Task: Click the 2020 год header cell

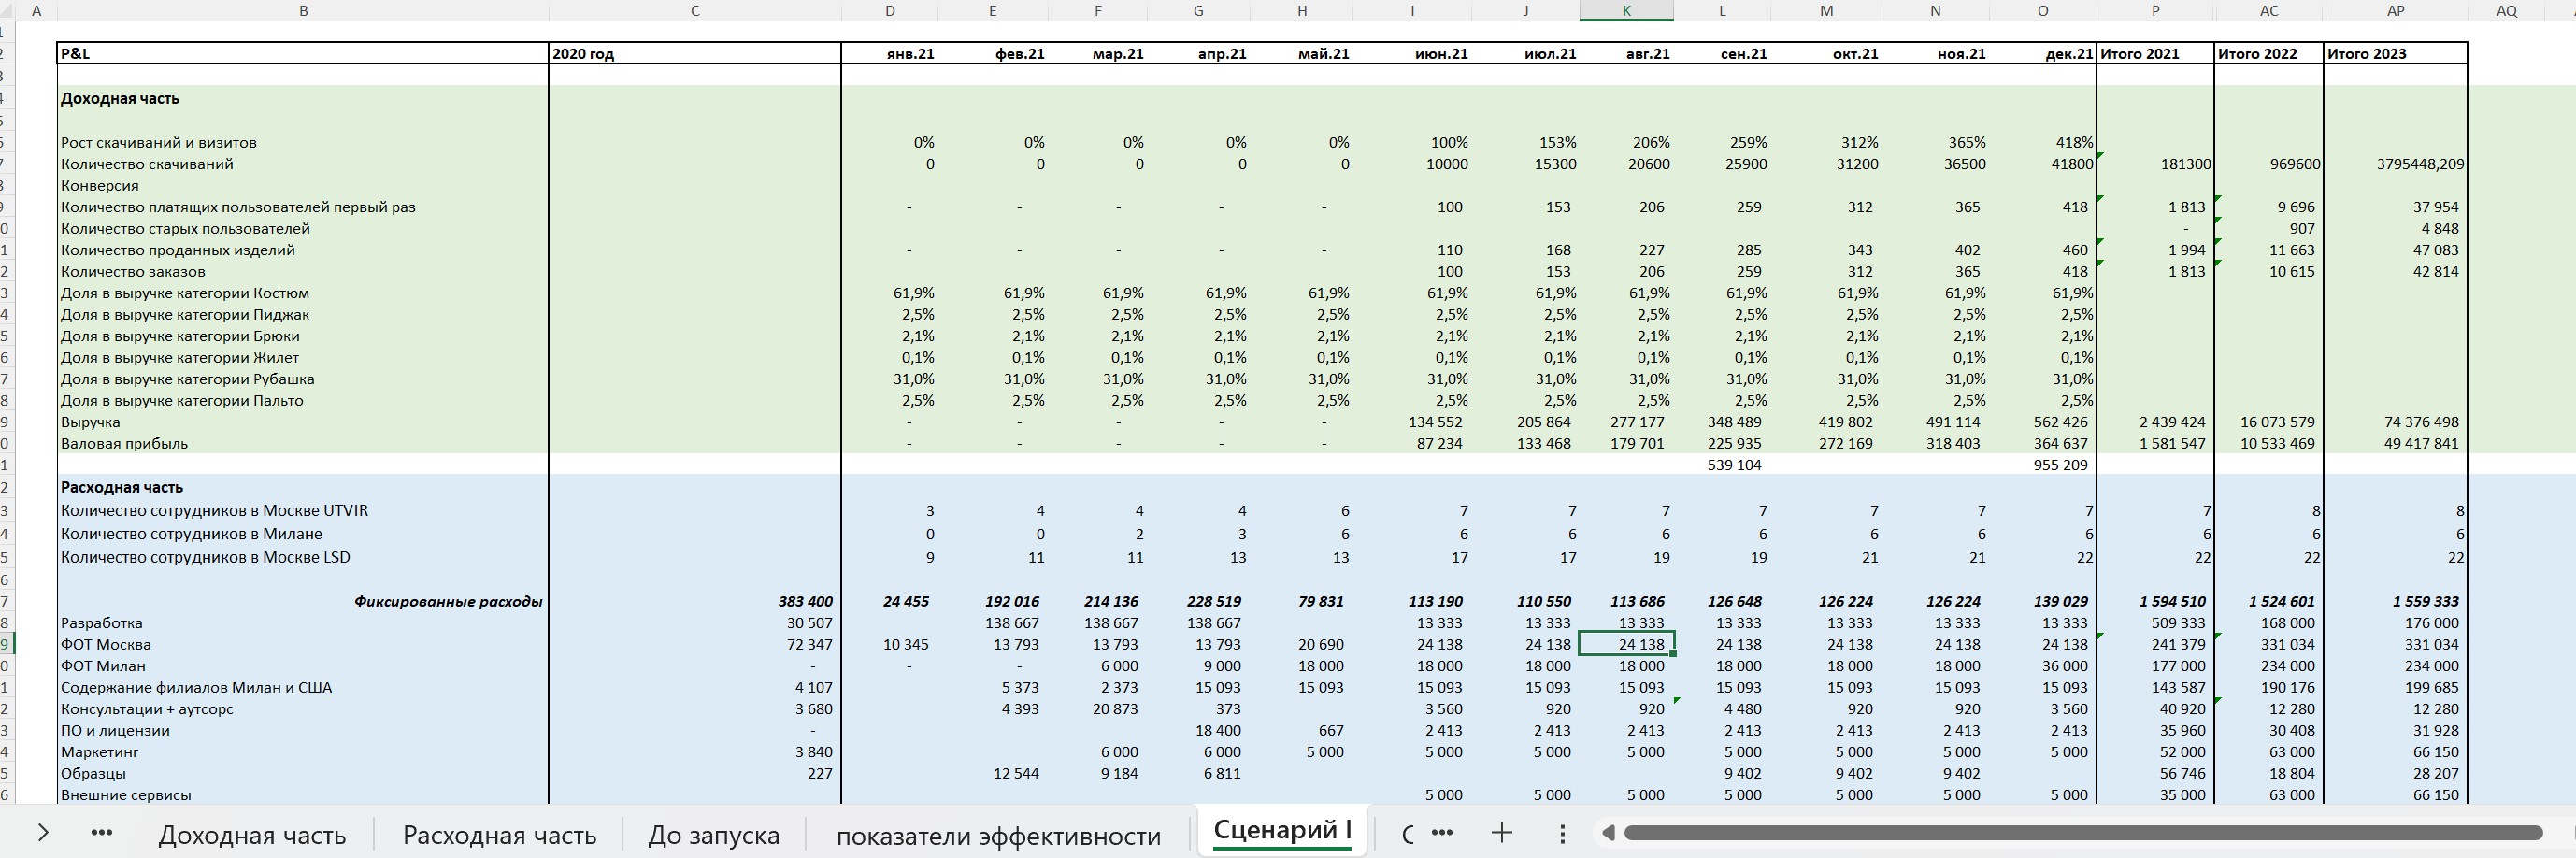Action: [x=695, y=54]
